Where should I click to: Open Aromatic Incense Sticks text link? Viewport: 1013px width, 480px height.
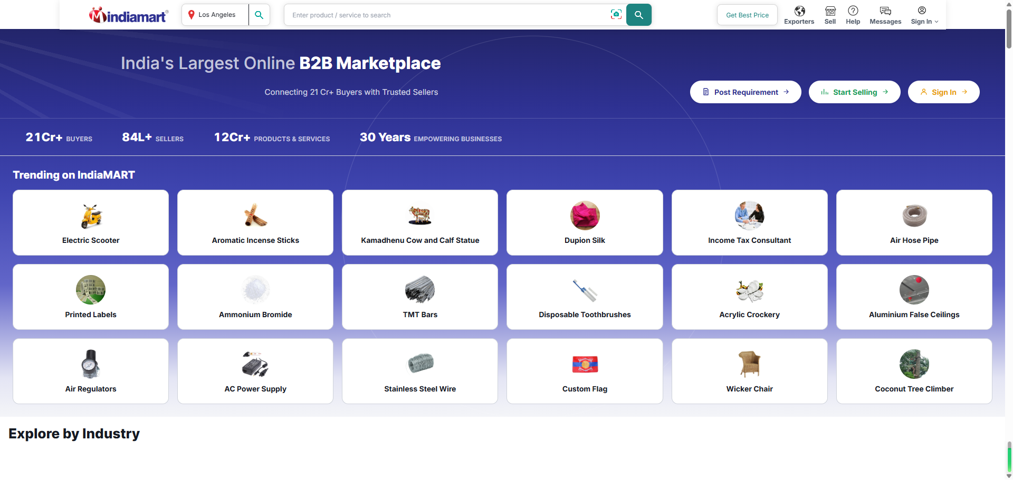[x=255, y=240]
